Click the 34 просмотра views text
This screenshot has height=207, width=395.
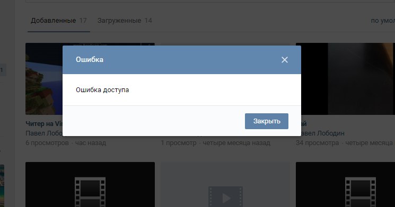tap(318, 143)
